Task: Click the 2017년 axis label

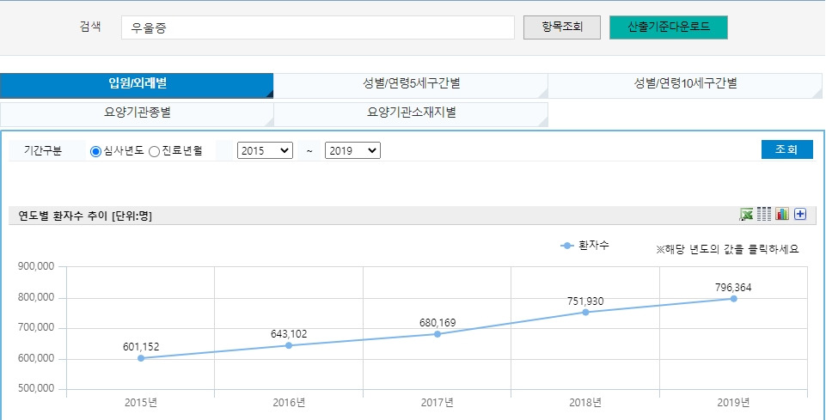Action: [x=437, y=403]
